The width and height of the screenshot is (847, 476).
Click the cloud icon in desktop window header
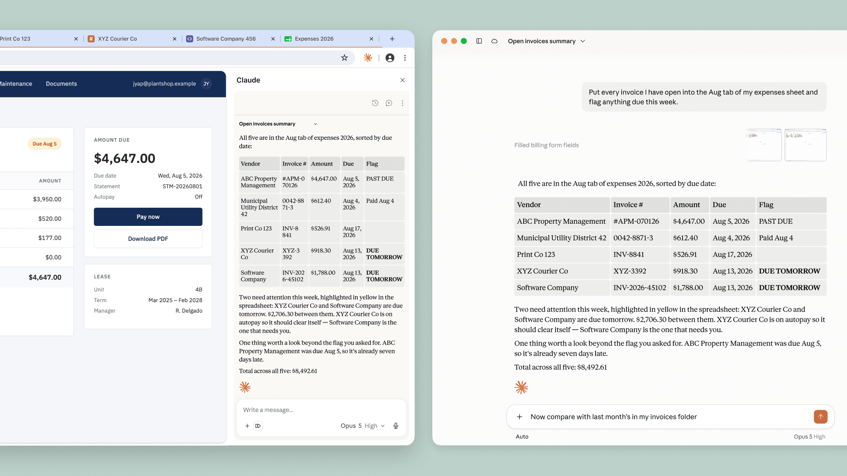tap(495, 41)
